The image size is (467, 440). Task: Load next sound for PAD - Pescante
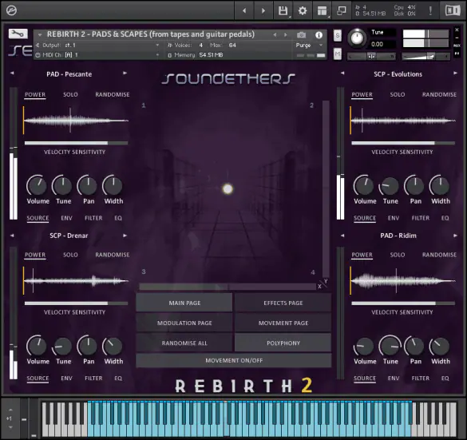(x=125, y=73)
